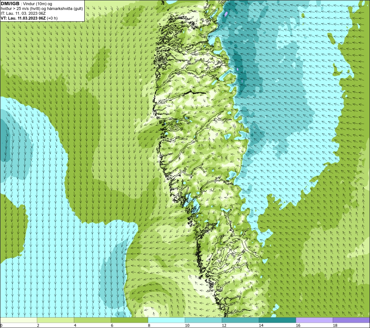This screenshot has width=370, height=328.
Task: Click the 'hviður > 25 m/s' description line
Action: pos(42,9)
